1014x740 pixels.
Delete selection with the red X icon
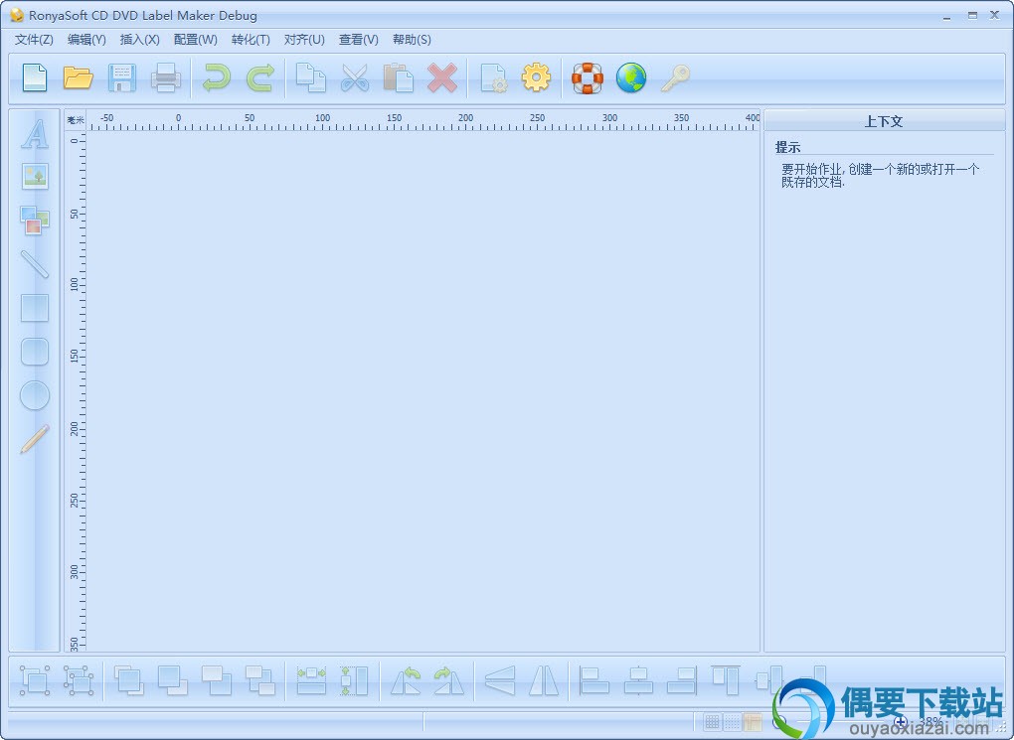pyautogui.click(x=442, y=77)
